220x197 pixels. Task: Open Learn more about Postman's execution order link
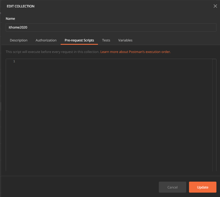click(136, 52)
